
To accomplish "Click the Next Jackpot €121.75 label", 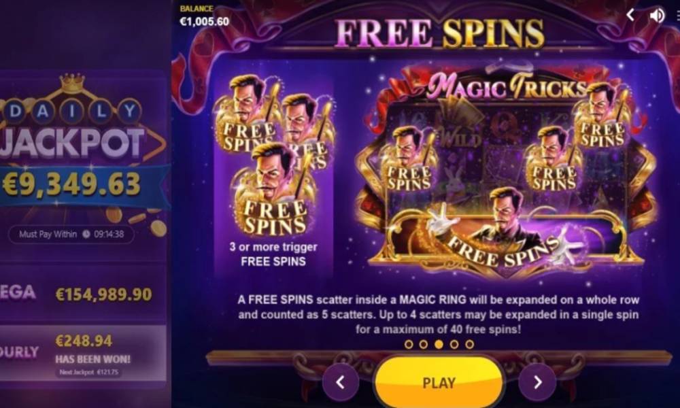I will [x=89, y=372].
